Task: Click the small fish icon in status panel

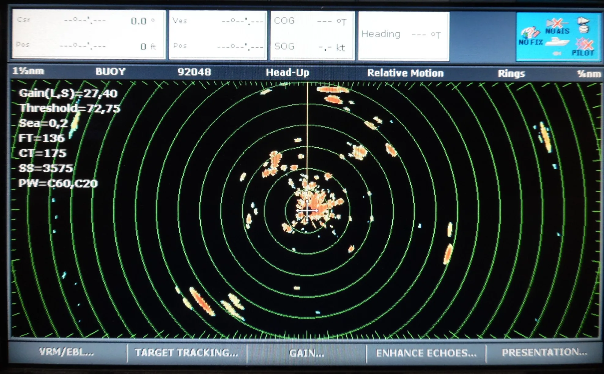Action: [557, 53]
